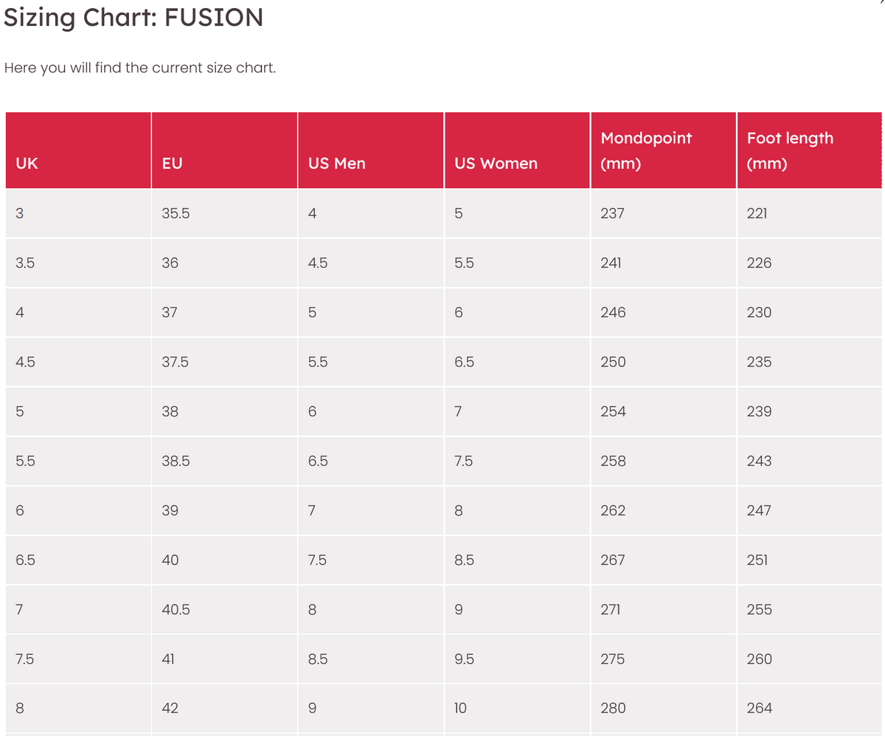Click the UK 6.5 cell
The width and height of the screenshot is (885, 736).
pyautogui.click(x=78, y=560)
